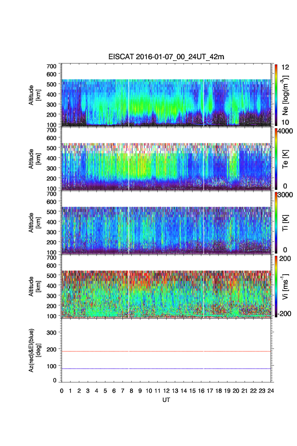The image size is (297, 446).
Task: Click the Vi [ms-1] color bar label
Action: tap(285, 287)
